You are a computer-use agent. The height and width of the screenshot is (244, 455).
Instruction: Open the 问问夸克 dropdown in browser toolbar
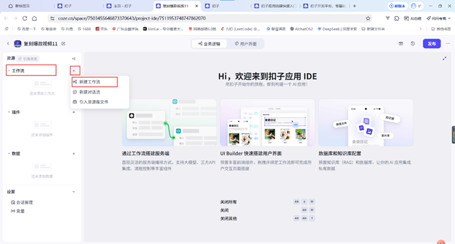tap(439, 18)
